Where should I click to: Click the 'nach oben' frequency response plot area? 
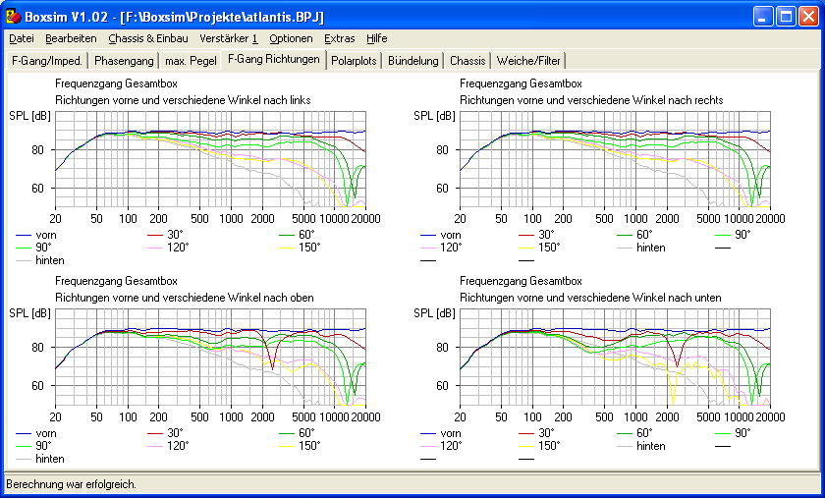coord(210,357)
